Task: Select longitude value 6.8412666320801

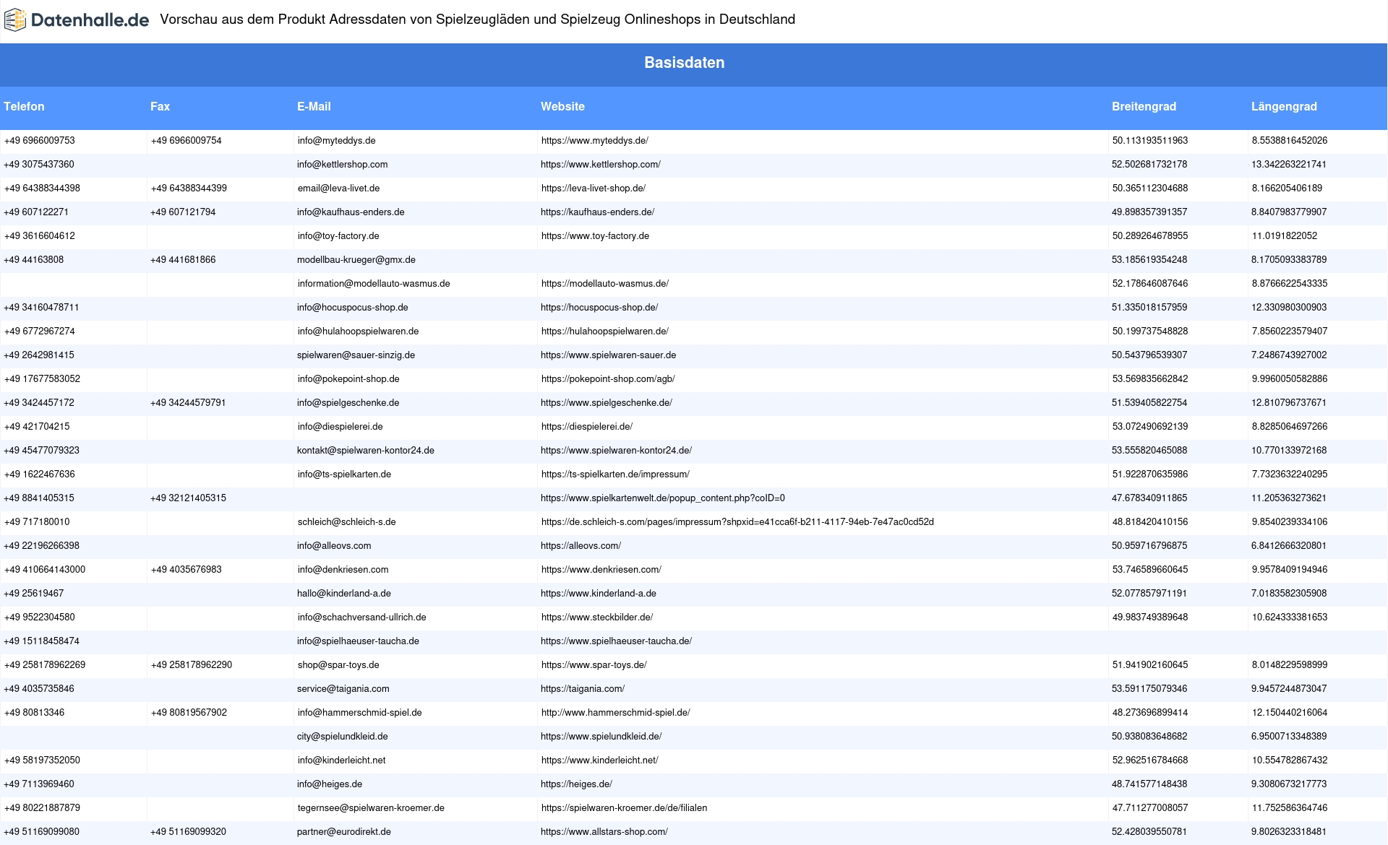Action: coord(1289,546)
